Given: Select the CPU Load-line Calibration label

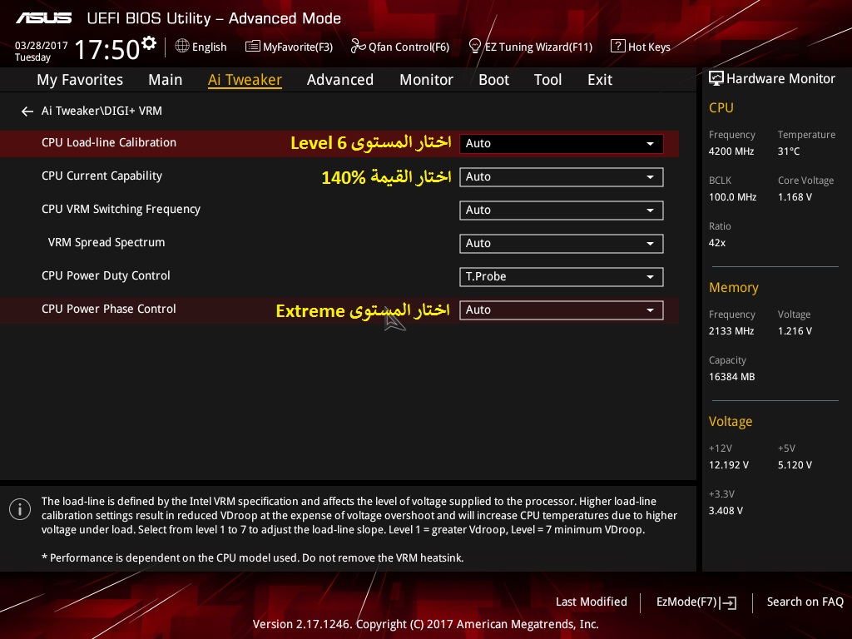Looking at the screenshot, I should (x=109, y=142).
